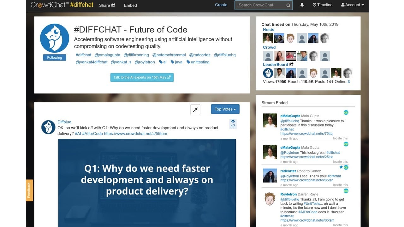The height and width of the screenshot is (227, 404).
Task: Click the @radcortez tag
Action: point(200,55)
